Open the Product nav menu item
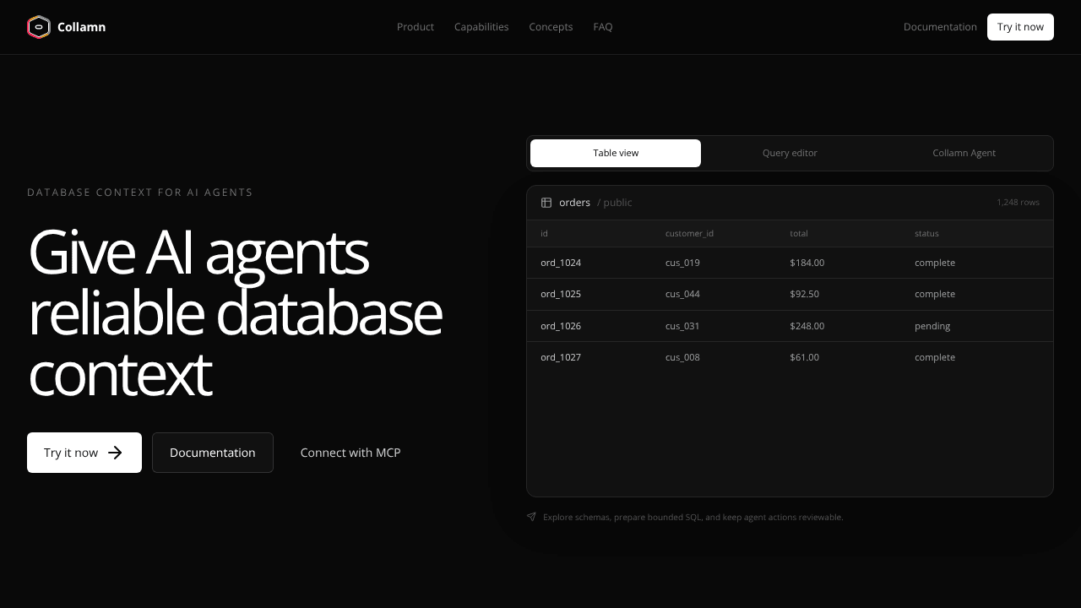This screenshot has width=1081, height=608. pos(416,27)
